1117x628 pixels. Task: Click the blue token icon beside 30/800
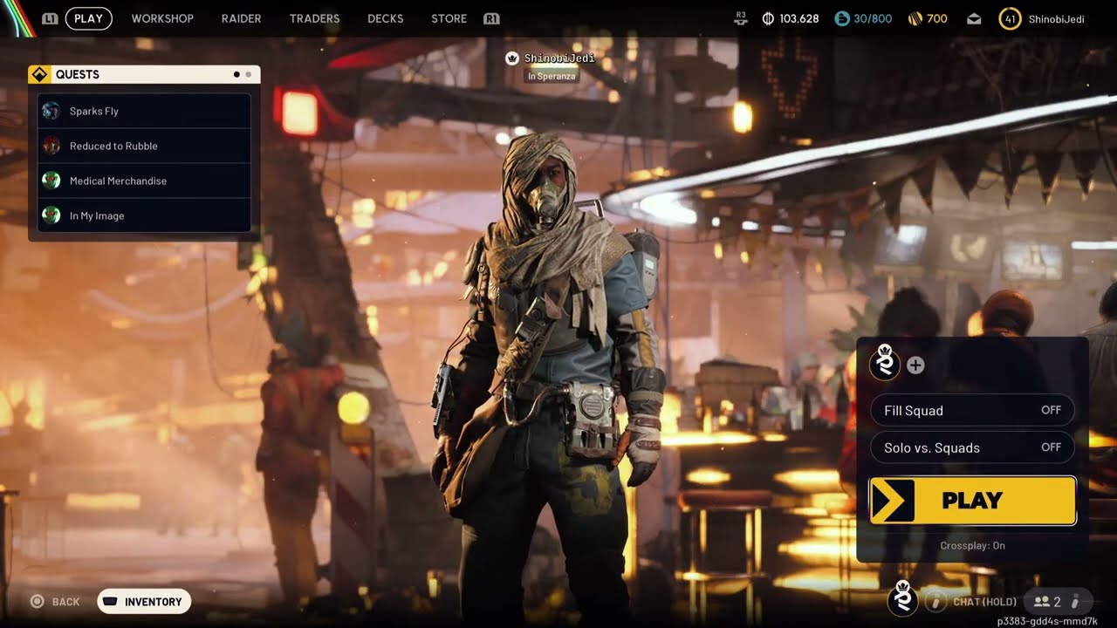coord(841,18)
